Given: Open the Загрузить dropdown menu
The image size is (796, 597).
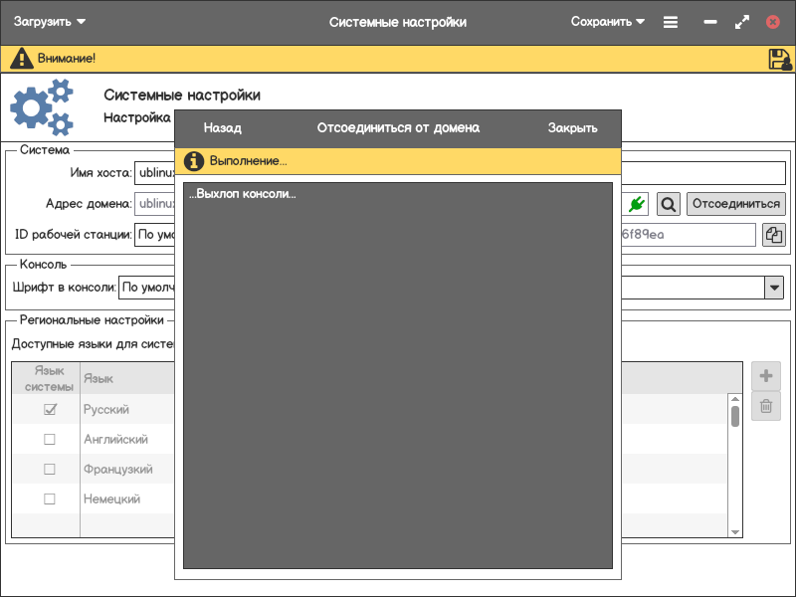Looking at the screenshot, I should pos(50,22).
